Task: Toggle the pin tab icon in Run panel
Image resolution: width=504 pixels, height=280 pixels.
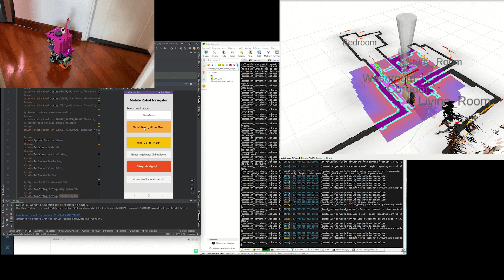Action: (7, 225)
